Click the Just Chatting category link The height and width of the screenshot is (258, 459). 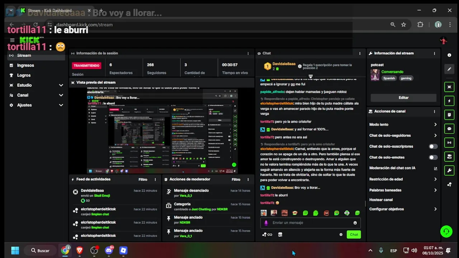(x=201, y=209)
